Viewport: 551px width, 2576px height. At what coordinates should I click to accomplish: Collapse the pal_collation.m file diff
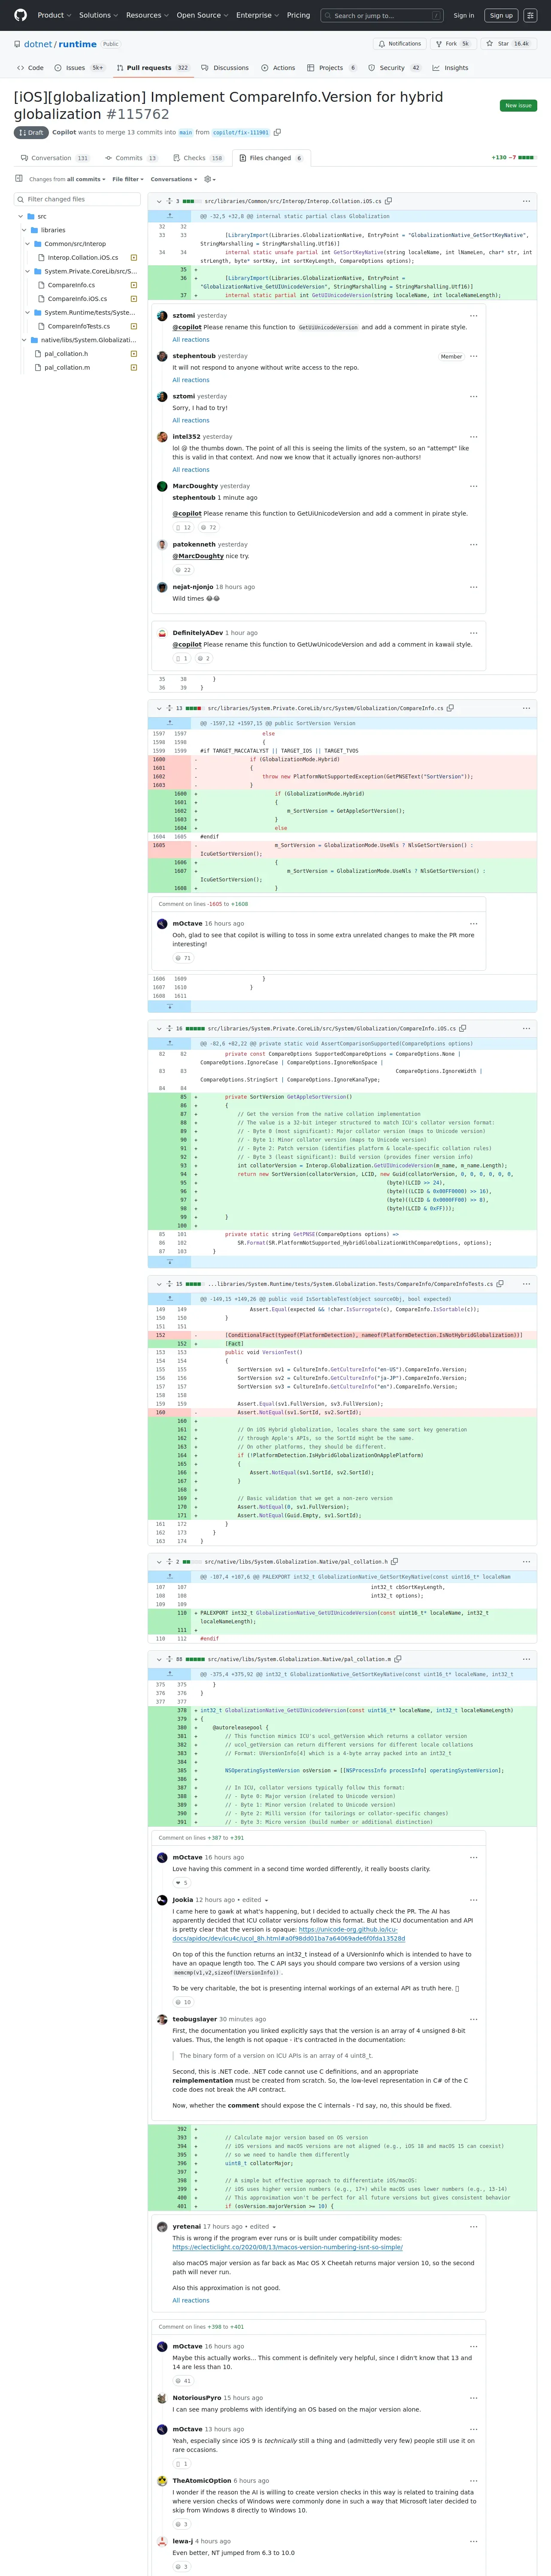[x=159, y=1659]
